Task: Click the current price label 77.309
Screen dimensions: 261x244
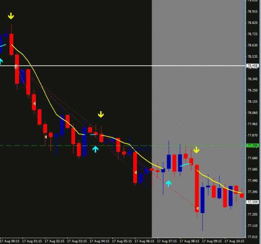Action: (x=253, y=202)
